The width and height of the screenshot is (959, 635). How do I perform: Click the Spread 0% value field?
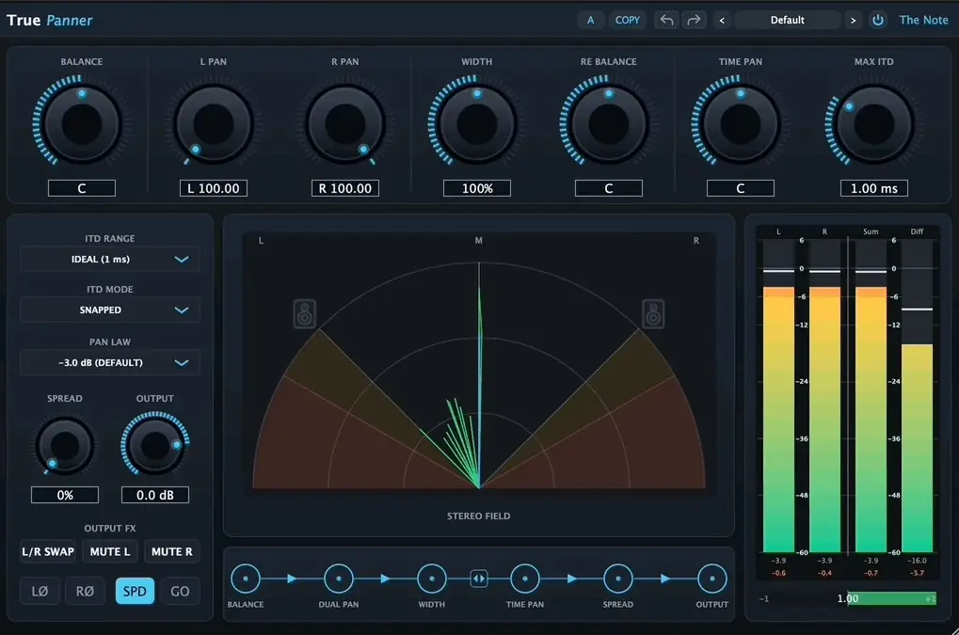(x=65, y=495)
